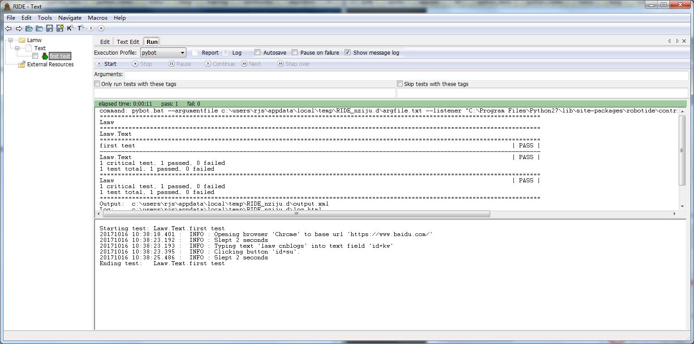The width and height of the screenshot is (694, 344).
Task: Switch to the Text Edit tab
Action: (x=128, y=42)
